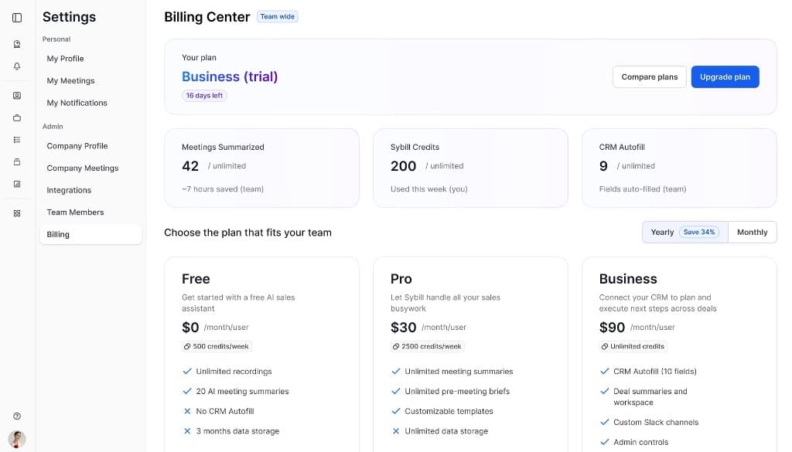
Task: Switch billing to Monthly pricing
Action: (751, 232)
